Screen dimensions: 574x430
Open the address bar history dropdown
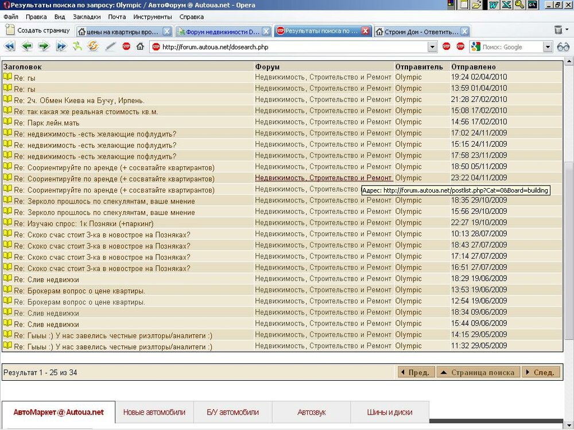432,47
